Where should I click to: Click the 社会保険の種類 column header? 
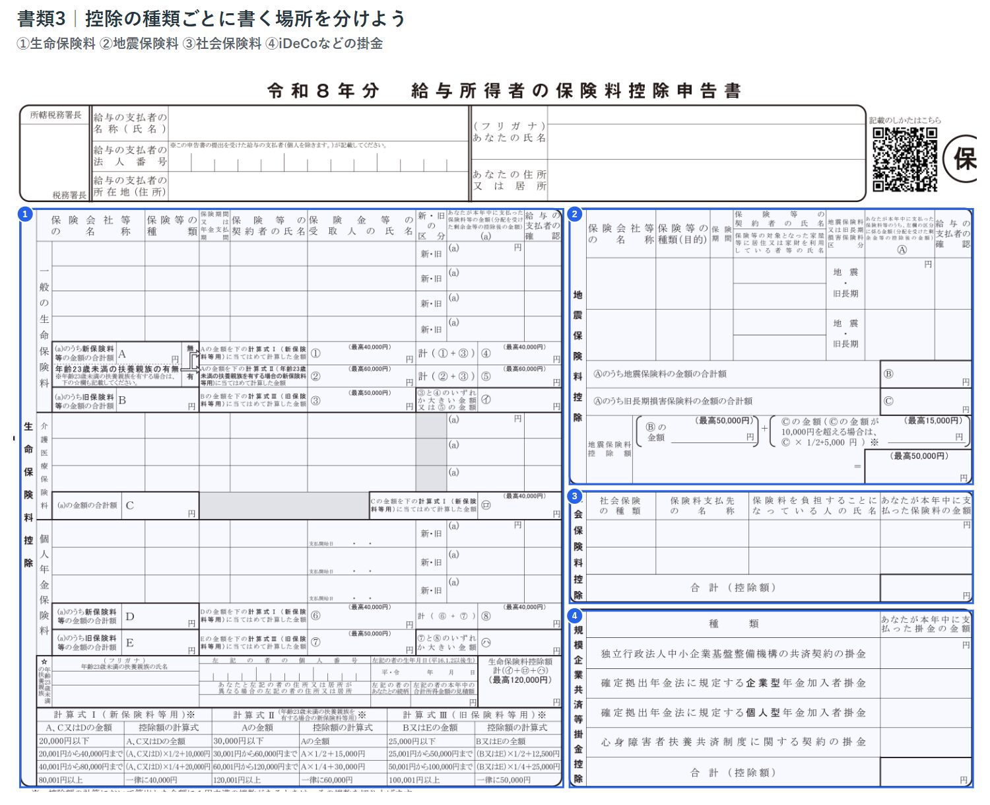point(620,506)
